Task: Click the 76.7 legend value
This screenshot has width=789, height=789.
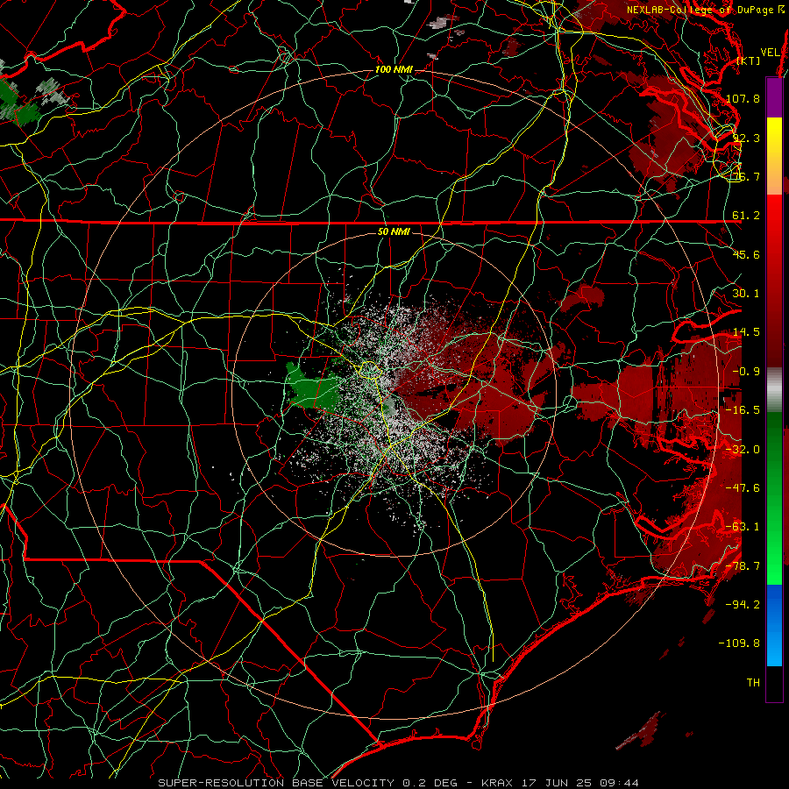Action: [x=746, y=176]
